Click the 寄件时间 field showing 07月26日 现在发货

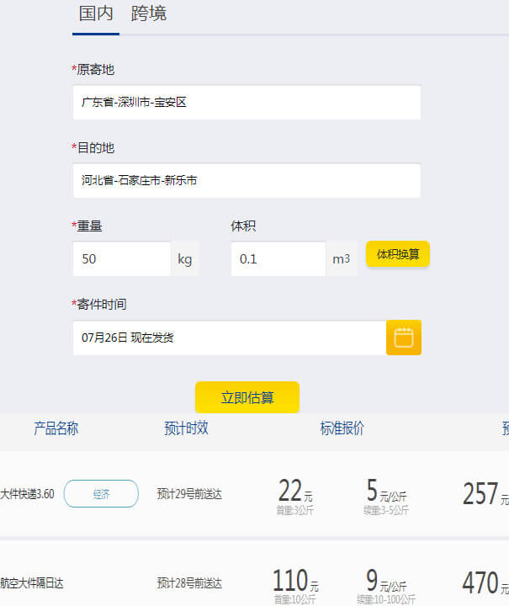point(230,338)
